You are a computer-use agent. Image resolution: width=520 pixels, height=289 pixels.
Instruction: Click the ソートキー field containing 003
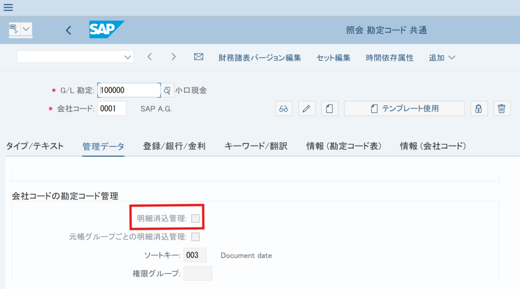point(195,255)
